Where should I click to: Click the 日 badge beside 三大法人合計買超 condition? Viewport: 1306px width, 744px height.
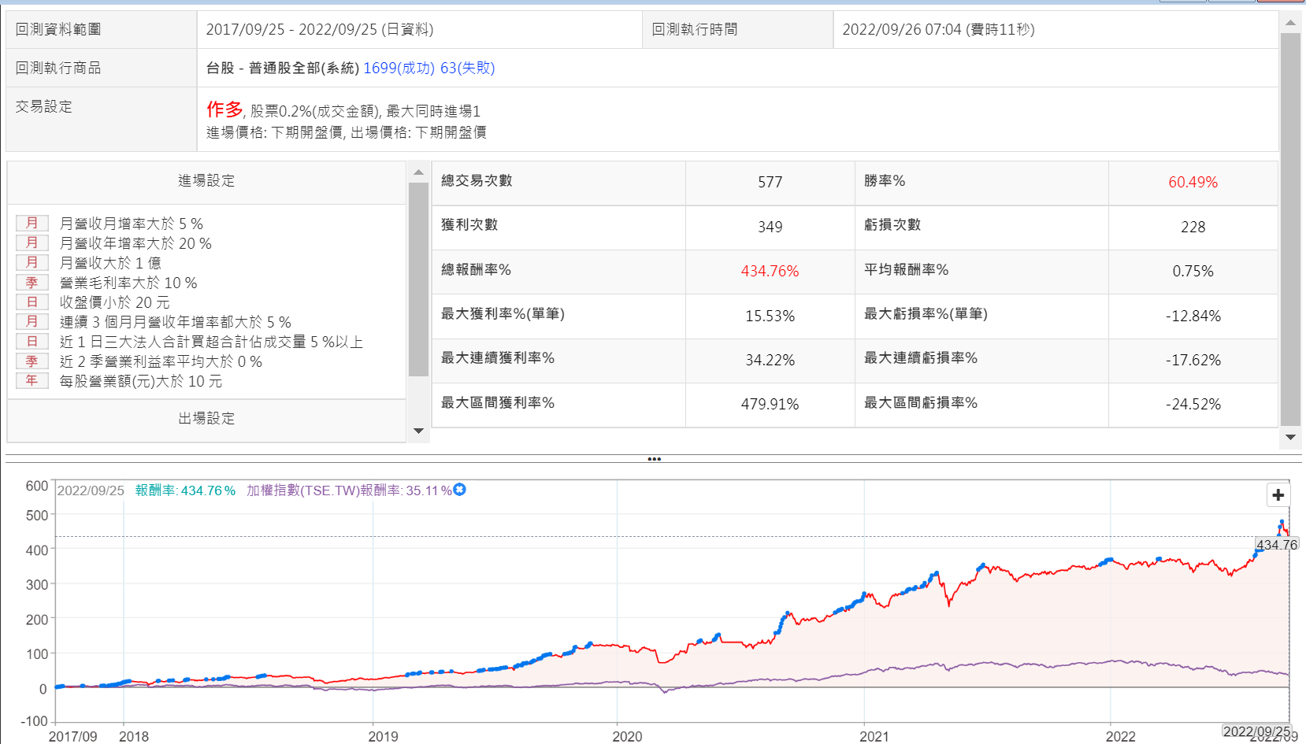(32, 342)
